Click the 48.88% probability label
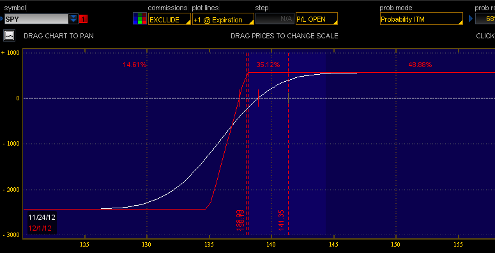Image resolution: width=495 pixels, height=253 pixels. [x=420, y=65]
